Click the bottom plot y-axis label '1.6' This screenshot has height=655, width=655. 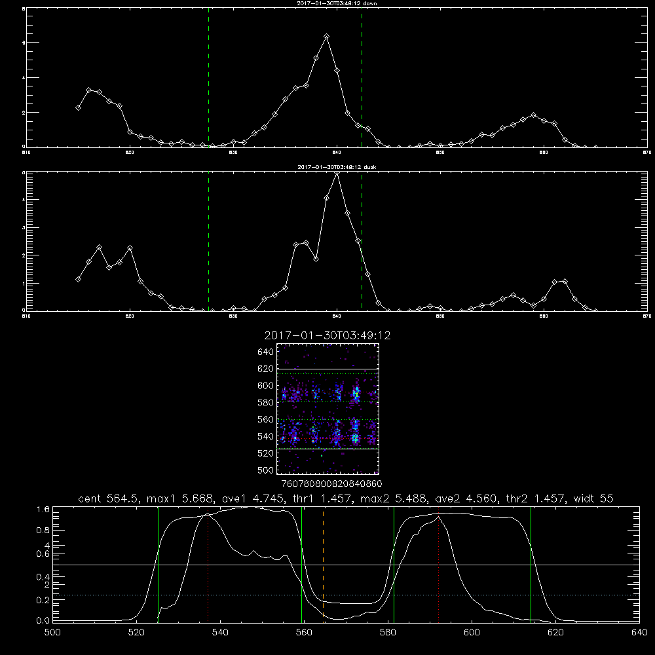pyautogui.click(x=43, y=510)
